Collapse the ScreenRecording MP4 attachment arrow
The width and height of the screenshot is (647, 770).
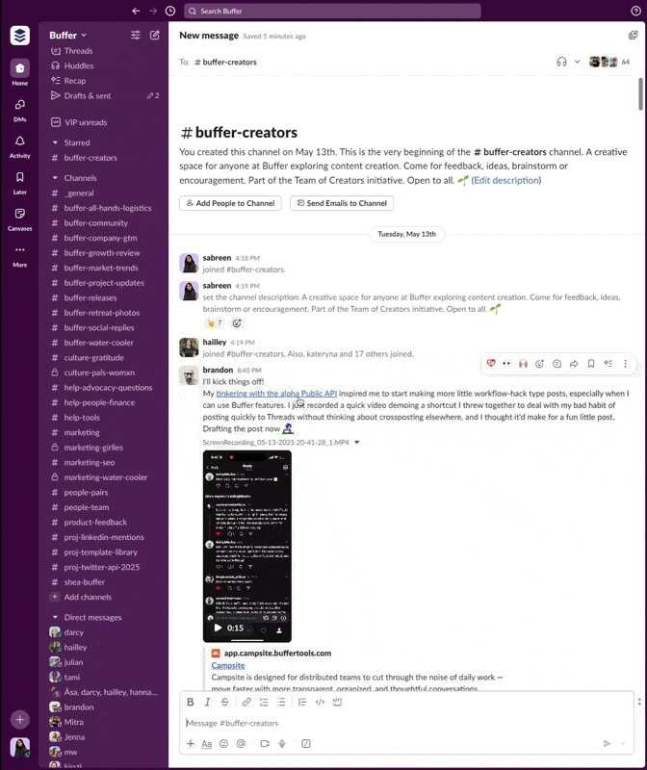click(357, 443)
